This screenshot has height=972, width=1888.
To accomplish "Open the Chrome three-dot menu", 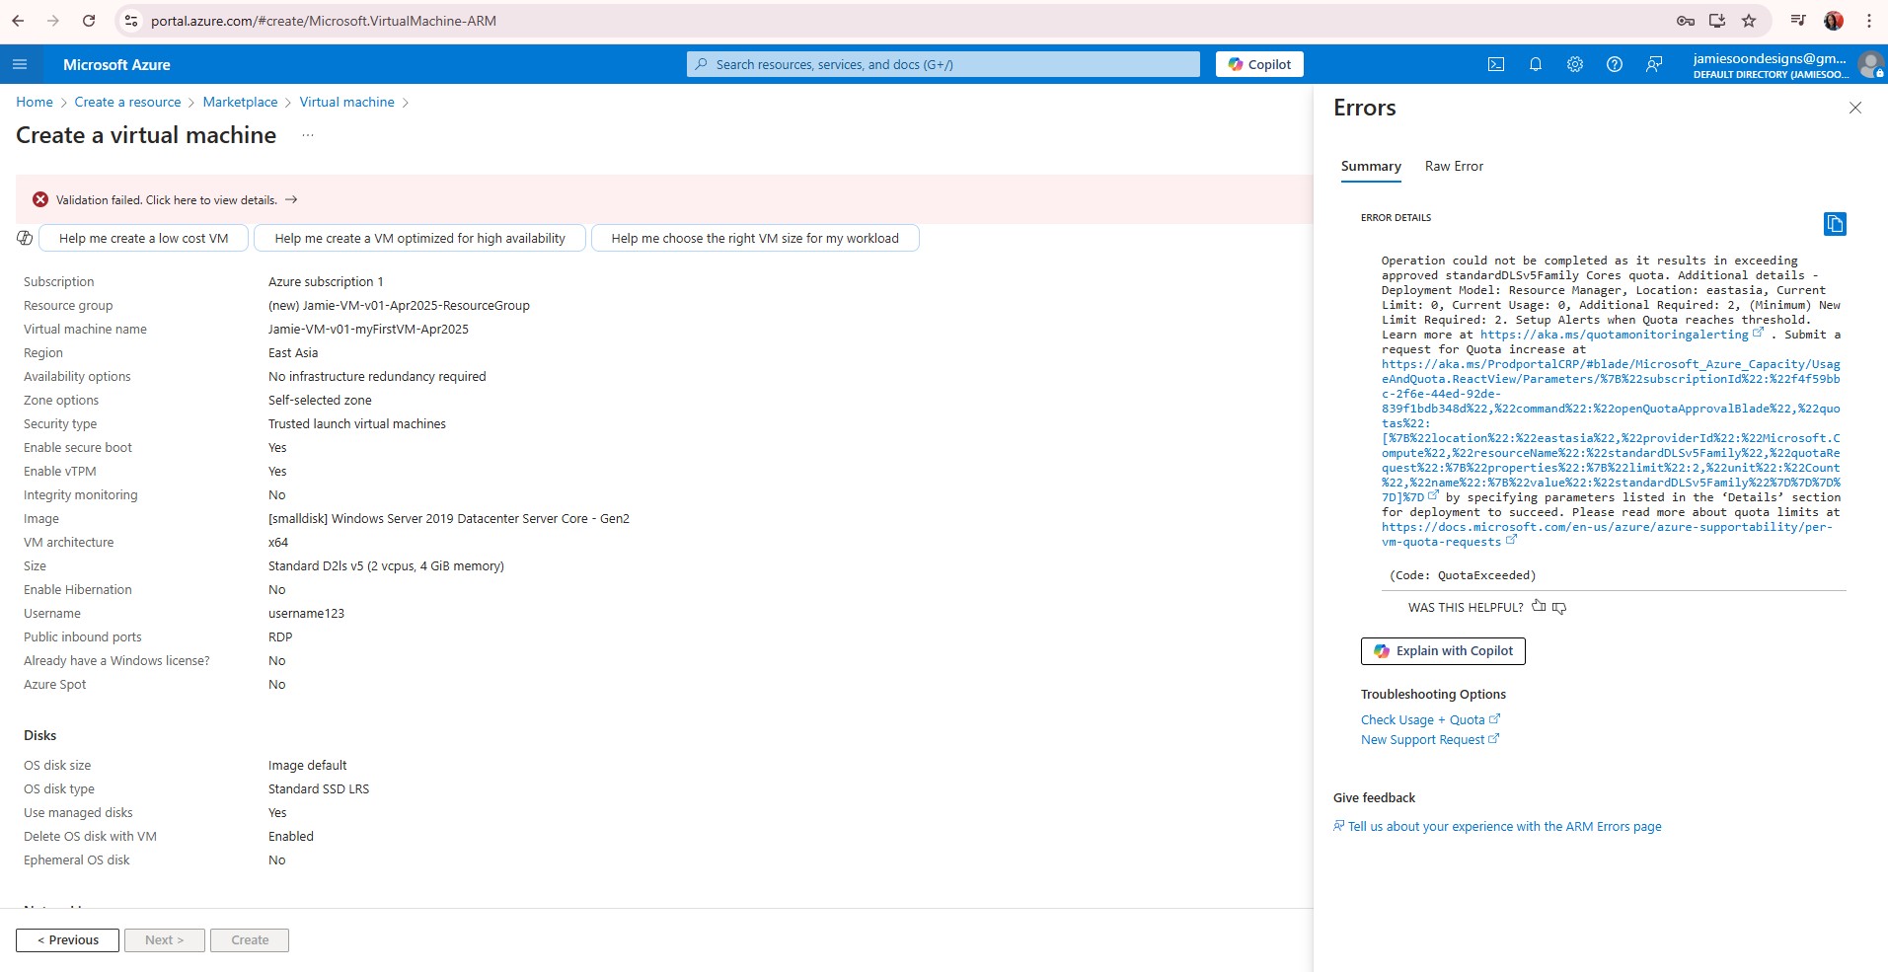I will coord(1869,21).
